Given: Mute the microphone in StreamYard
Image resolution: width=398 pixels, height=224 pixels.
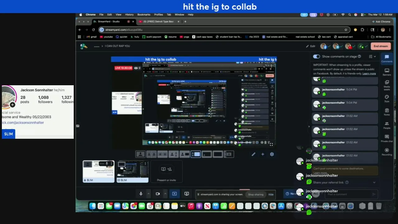Looking at the screenshot, I should [141, 194].
